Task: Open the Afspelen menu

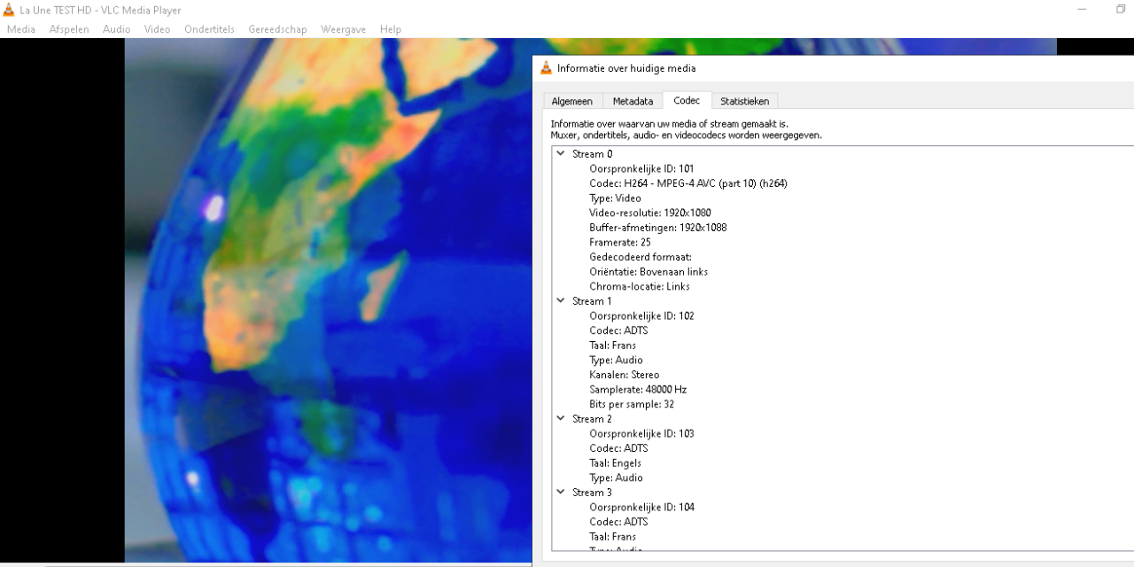Action: pyautogui.click(x=69, y=29)
